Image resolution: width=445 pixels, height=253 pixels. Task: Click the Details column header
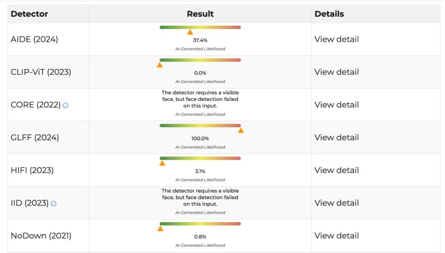329,14
